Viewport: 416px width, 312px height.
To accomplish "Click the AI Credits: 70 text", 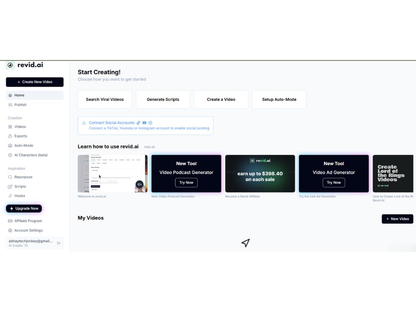I will 18,246.
